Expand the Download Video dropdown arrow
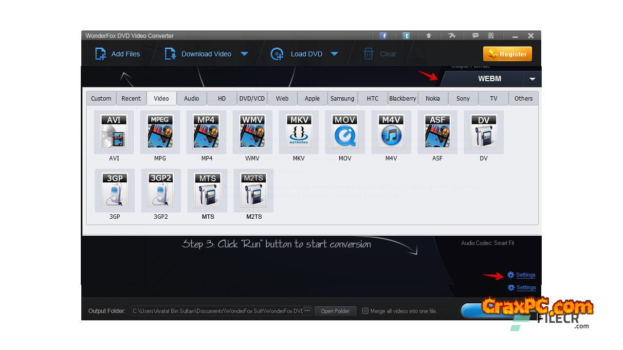 (244, 54)
